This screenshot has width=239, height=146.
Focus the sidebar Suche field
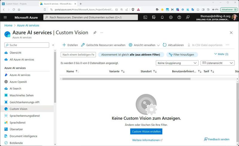pyautogui.click(x=27, y=45)
